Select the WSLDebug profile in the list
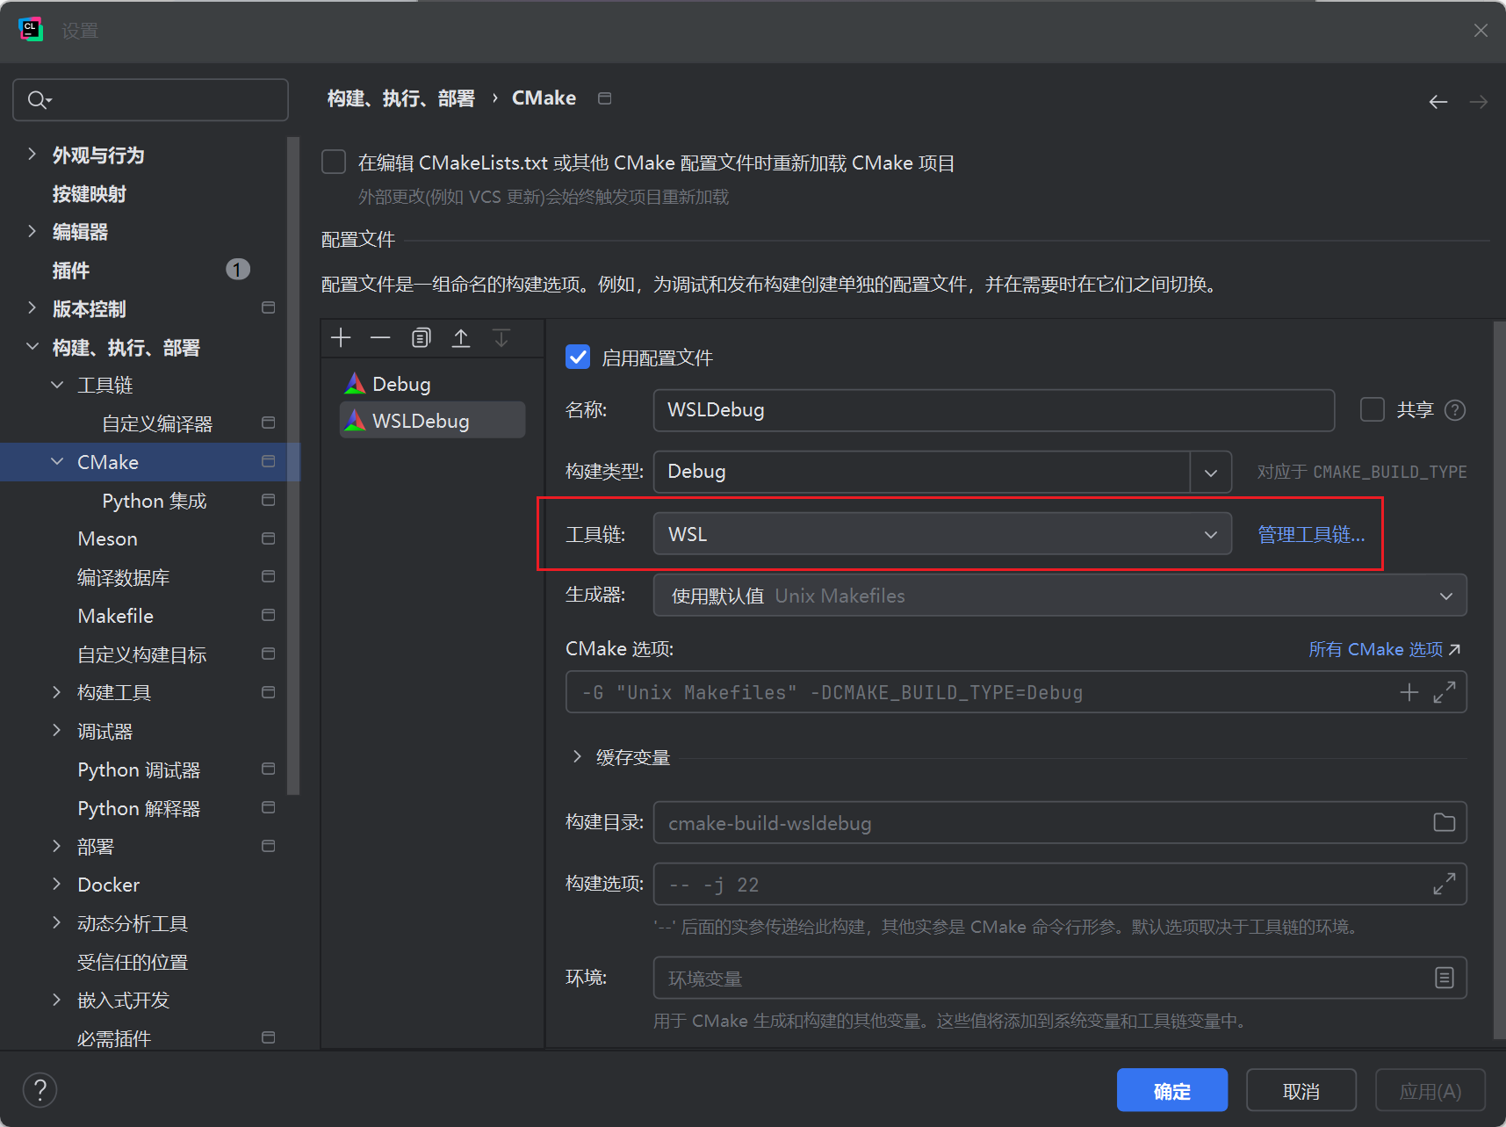Image resolution: width=1506 pixels, height=1127 pixels. click(433, 420)
